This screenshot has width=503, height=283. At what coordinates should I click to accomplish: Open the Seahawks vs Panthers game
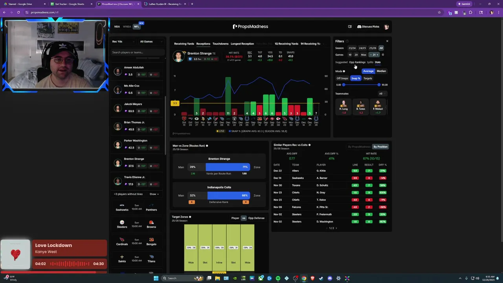(x=136, y=208)
